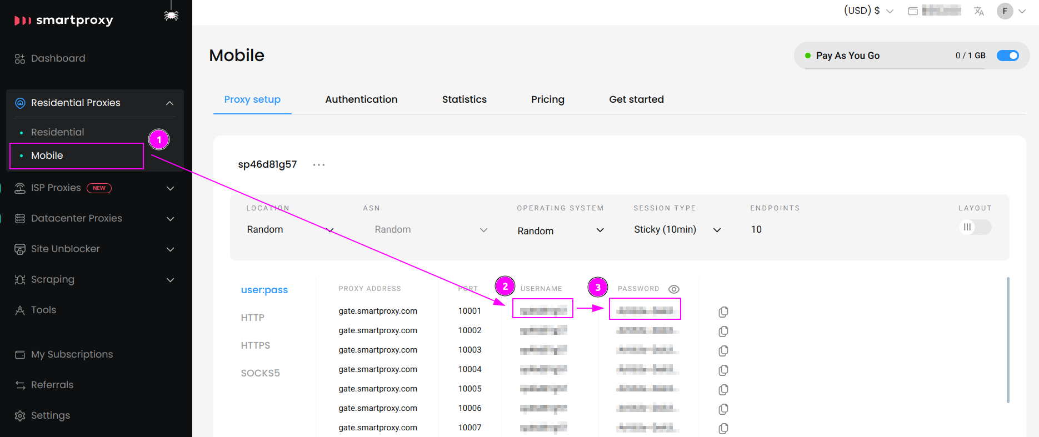Image resolution: width=1039 pixels, height=437 pixels.
Task: Select the HTTP protocol option
Action: click(253, 318)
